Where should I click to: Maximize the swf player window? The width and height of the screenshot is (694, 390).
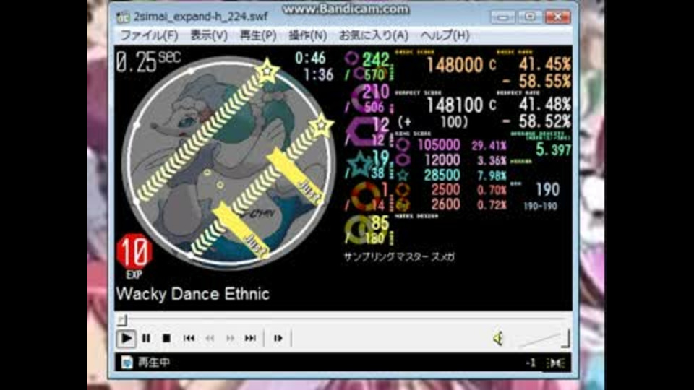click(530, 17)
